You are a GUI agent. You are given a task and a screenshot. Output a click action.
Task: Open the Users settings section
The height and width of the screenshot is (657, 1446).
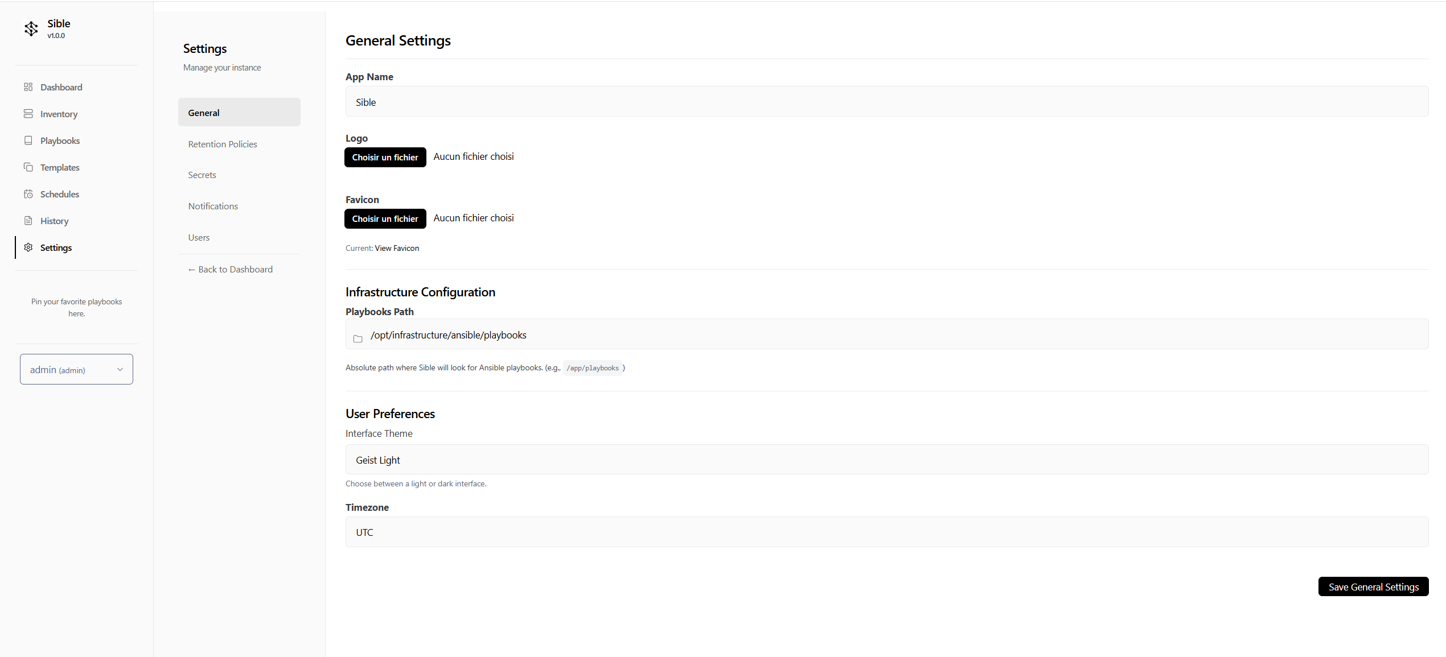point(199,237)
